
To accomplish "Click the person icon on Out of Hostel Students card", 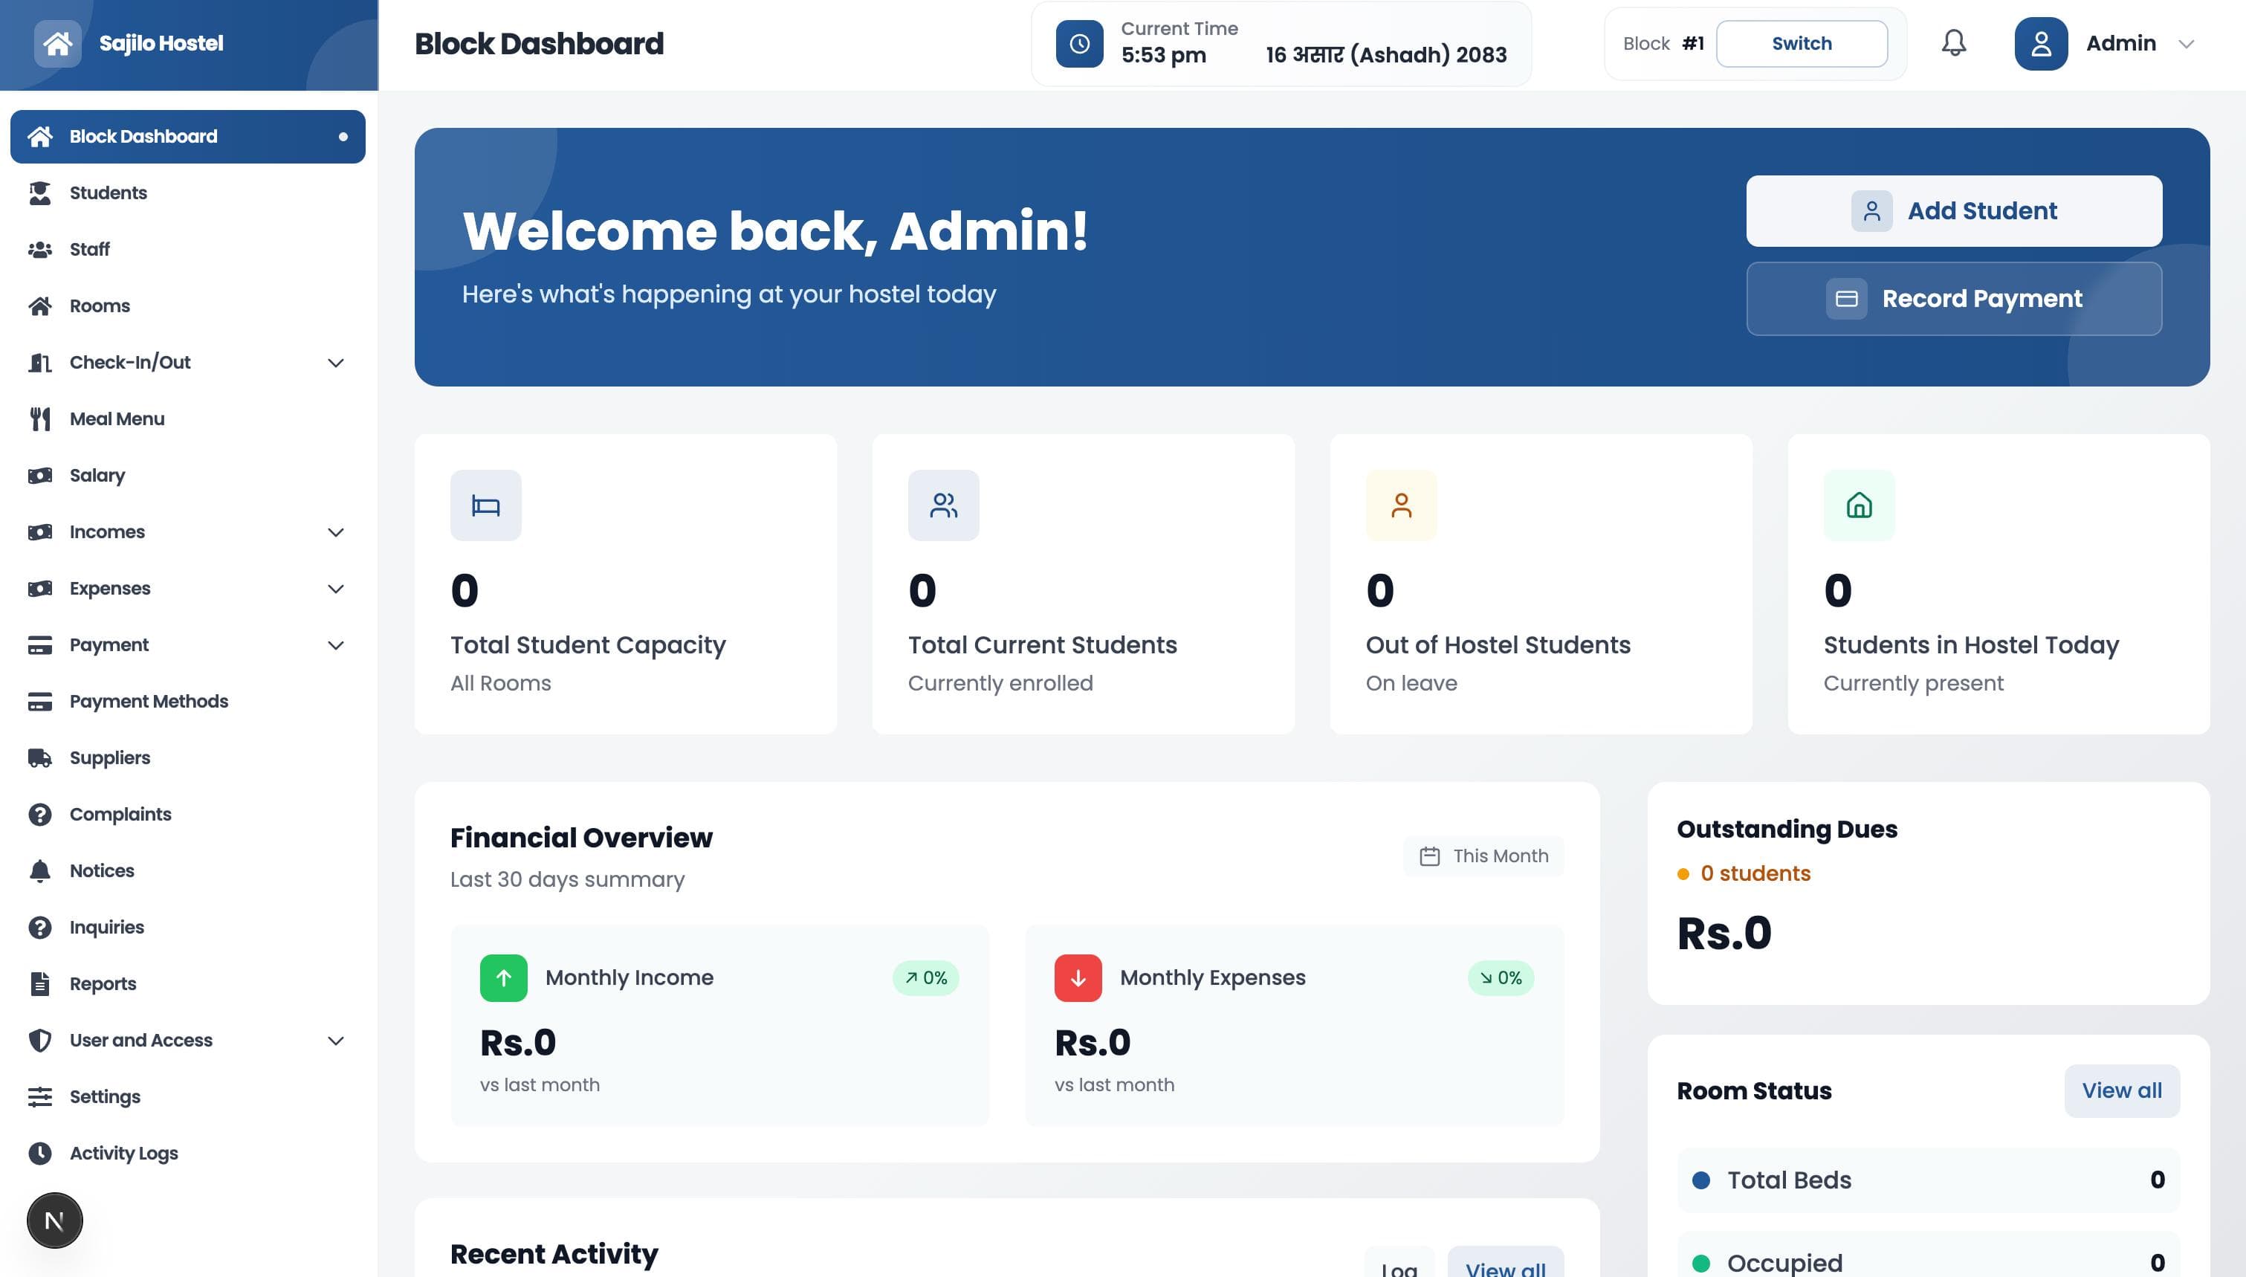I will pyautogui.click(x=1401, y=505).
